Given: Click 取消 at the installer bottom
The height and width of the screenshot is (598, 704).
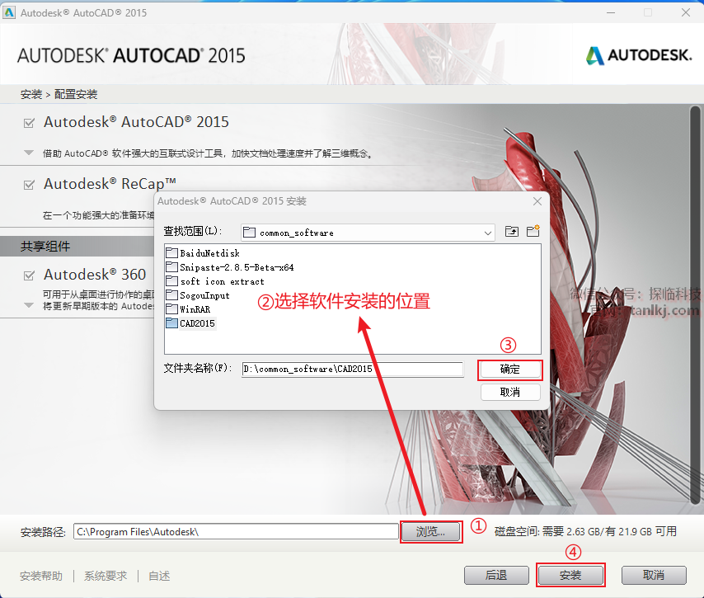Looking at the screenshot, I should point(654,575).
